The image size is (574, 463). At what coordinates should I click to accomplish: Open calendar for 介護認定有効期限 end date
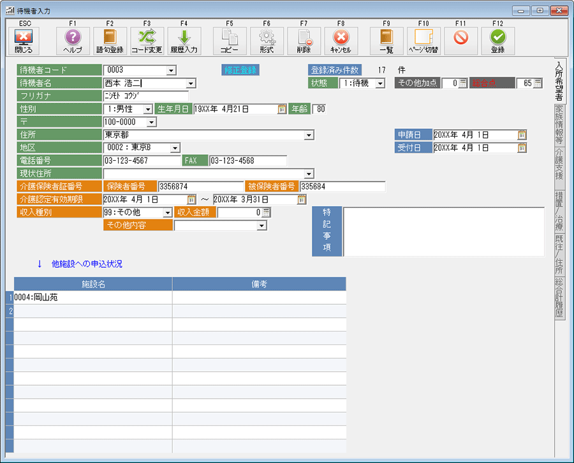click(301, 200)
